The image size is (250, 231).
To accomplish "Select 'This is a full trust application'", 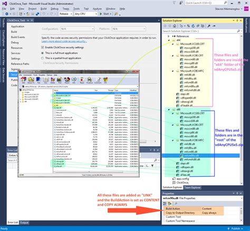I will click(42, 53).
